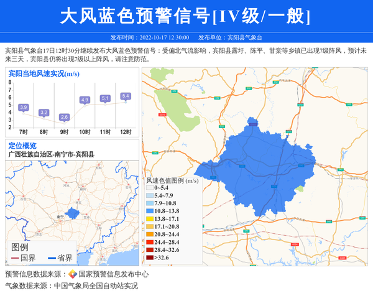The image size is (373, 293).
Task: Click the 5.4 wind speed data label
Action: 126,96
